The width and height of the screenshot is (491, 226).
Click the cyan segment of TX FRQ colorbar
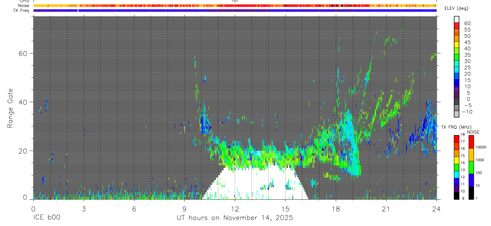456,174
